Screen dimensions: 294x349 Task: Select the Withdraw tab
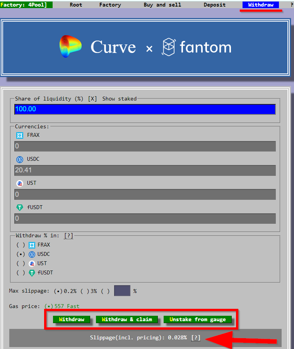(261, 5)
